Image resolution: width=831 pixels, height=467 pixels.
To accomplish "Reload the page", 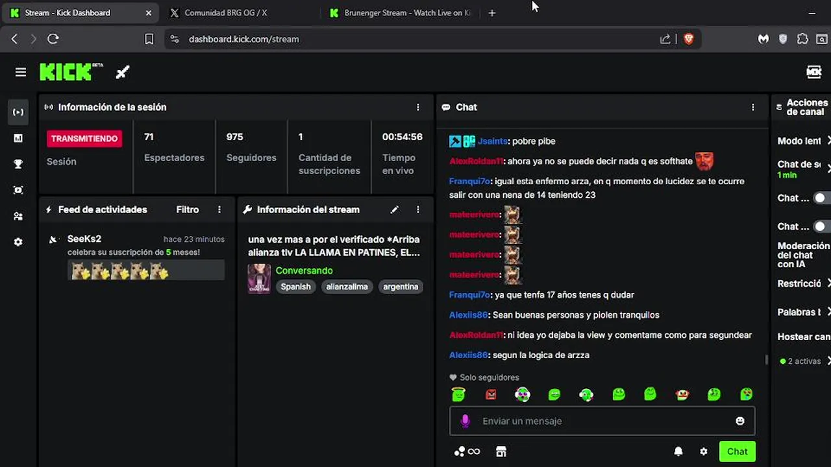I will (x=53, y=39).
